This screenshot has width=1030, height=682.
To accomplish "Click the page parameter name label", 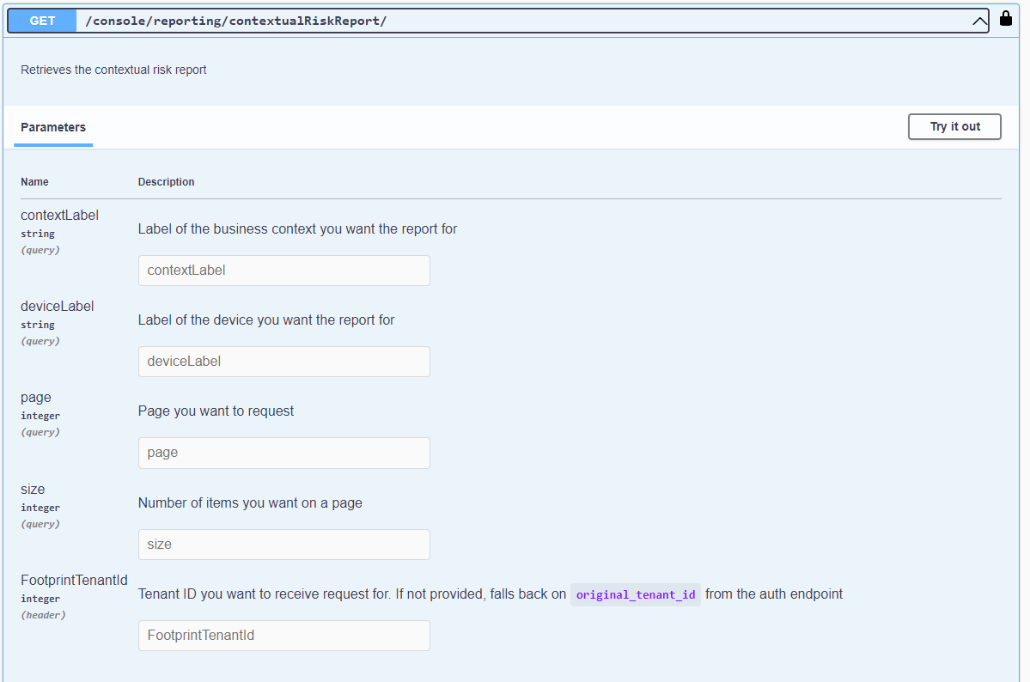I will [36, 398].
